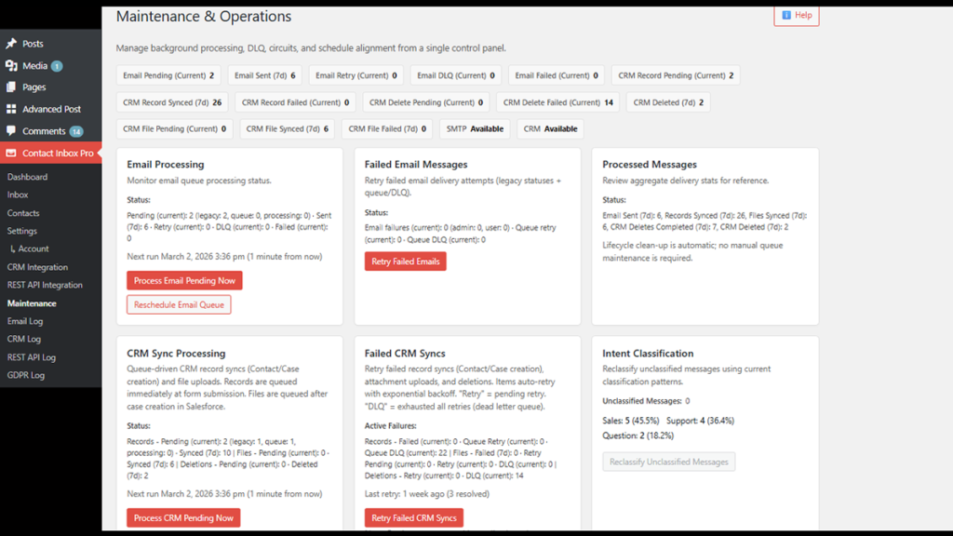
Task: Open the Dashboard submenu item
Action: point(27,177)
